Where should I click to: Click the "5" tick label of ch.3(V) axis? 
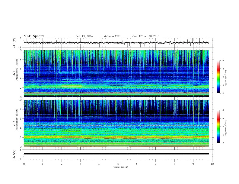21,150
